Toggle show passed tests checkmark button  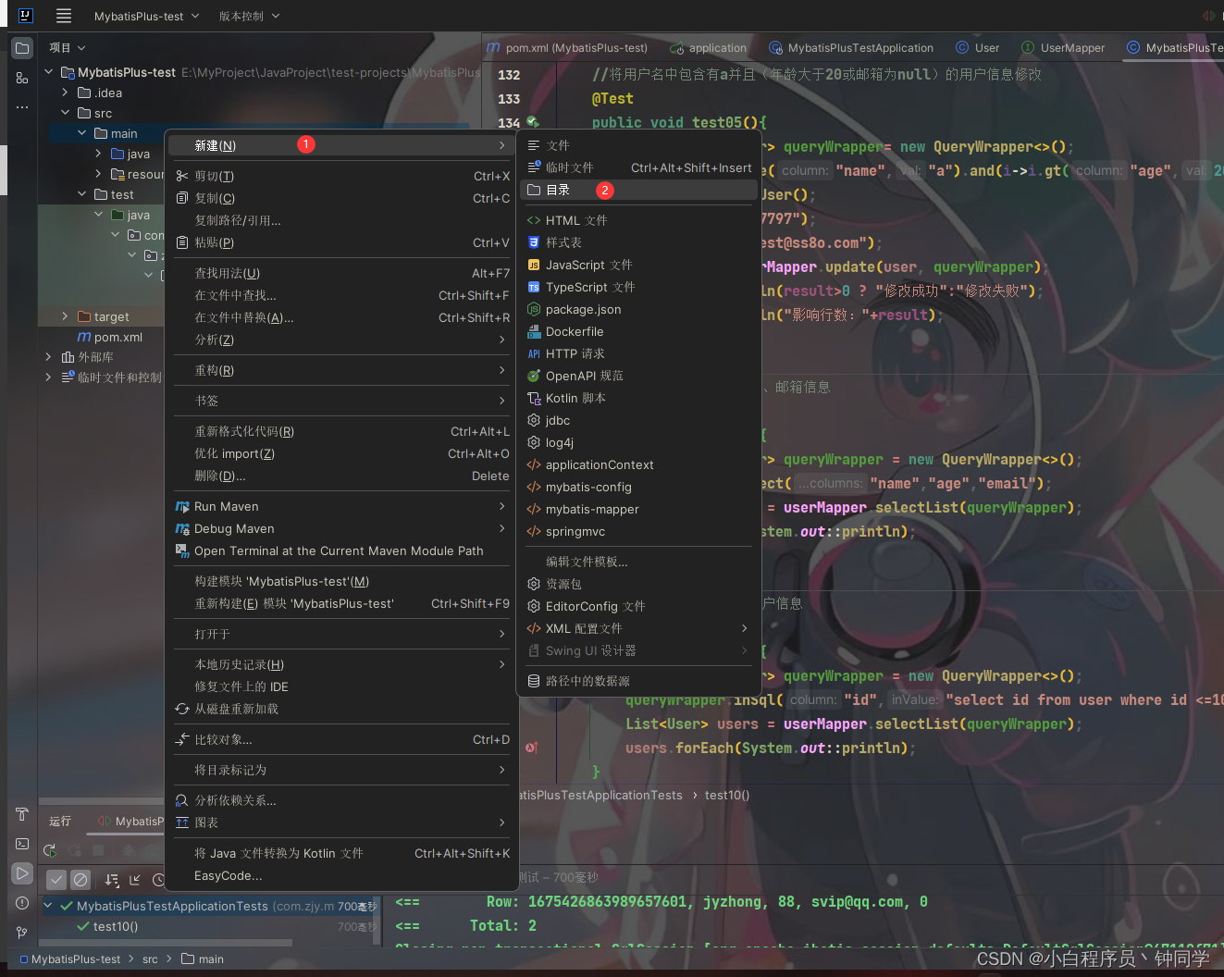click(56, 880)
